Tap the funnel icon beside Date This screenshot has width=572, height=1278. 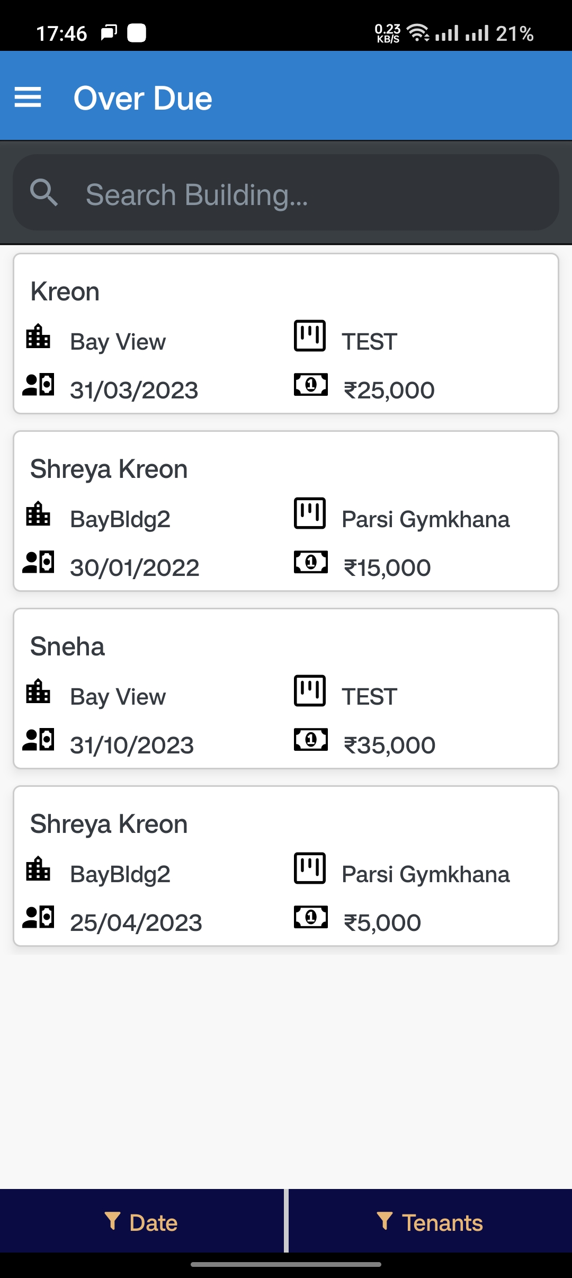pyautogui.click(x=112, y=1221)
